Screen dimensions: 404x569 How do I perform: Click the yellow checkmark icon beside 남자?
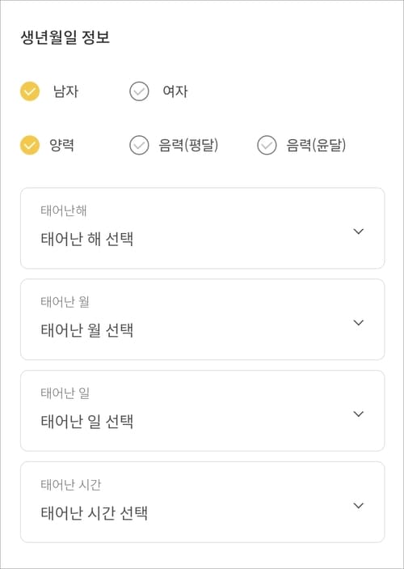(x=30, y=91)
